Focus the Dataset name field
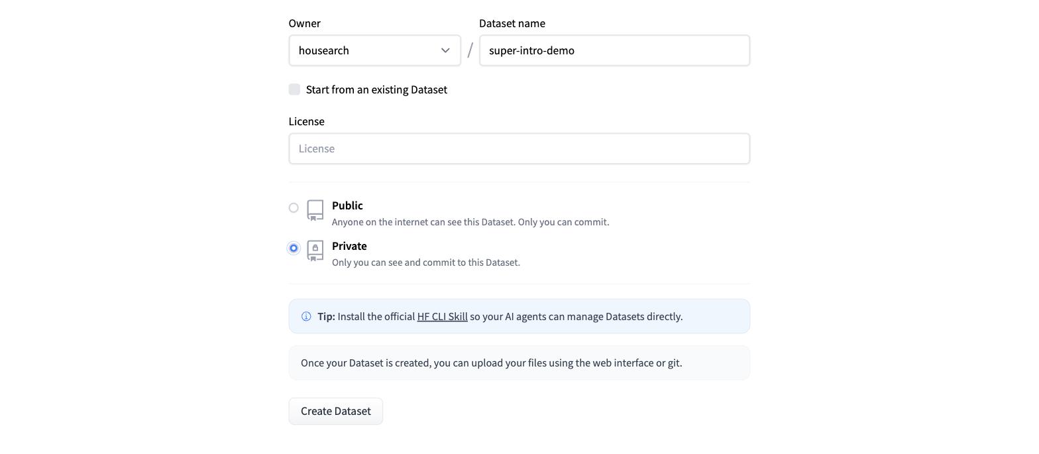Screen dimensions: 1039x454 [614, 50]
